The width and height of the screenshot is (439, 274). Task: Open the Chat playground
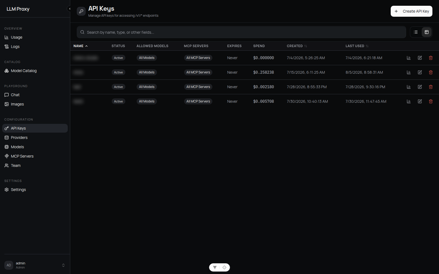[35, 95]
